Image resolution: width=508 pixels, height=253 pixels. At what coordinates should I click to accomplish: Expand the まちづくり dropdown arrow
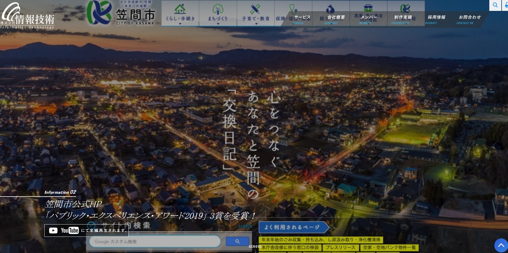[218, 24]
